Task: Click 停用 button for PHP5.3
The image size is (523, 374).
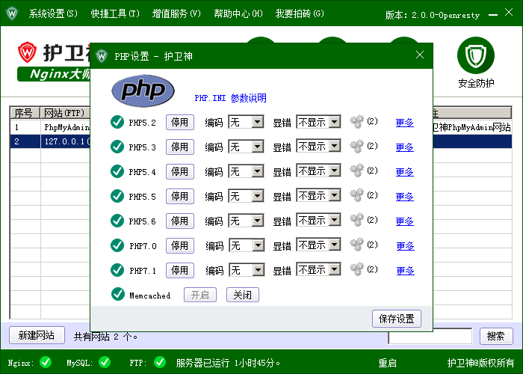Action: click(180, 147)
